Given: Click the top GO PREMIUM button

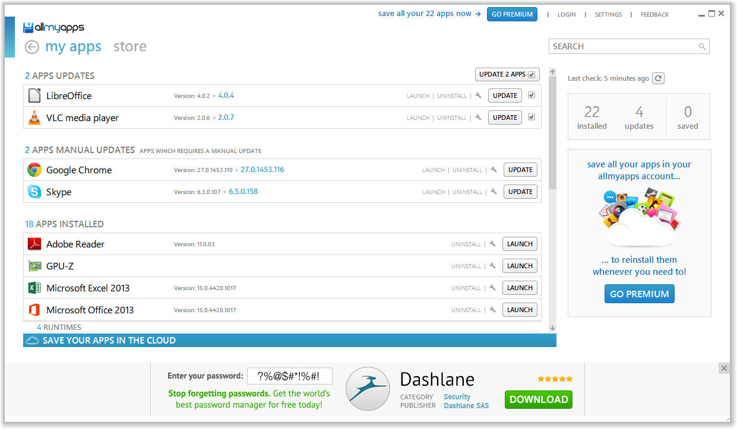Looking at the screenshot, I should (512, 14).
